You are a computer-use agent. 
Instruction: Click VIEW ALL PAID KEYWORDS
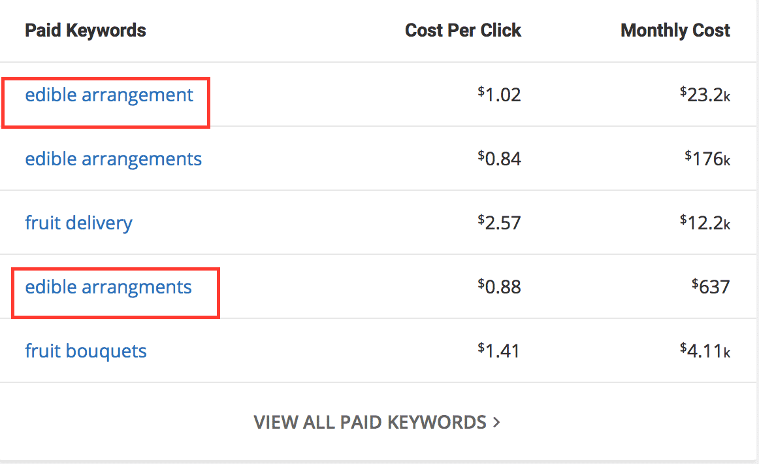click(x=377, y=422)
